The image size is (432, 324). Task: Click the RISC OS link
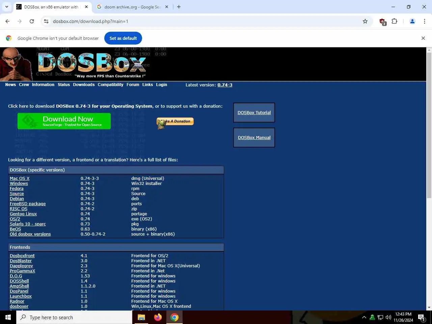tap(19, 209)
